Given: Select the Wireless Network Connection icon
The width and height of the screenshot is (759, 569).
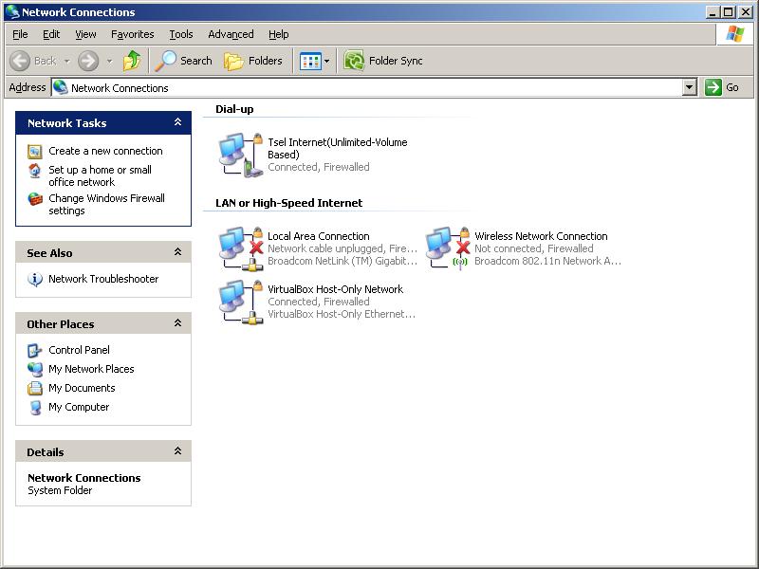Looking at the screenshot, I should (448, 248).
